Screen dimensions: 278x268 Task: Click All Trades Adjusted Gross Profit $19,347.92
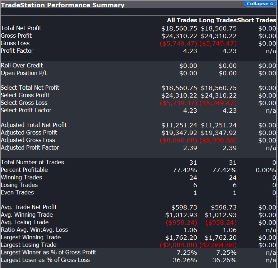click(179, 133)
